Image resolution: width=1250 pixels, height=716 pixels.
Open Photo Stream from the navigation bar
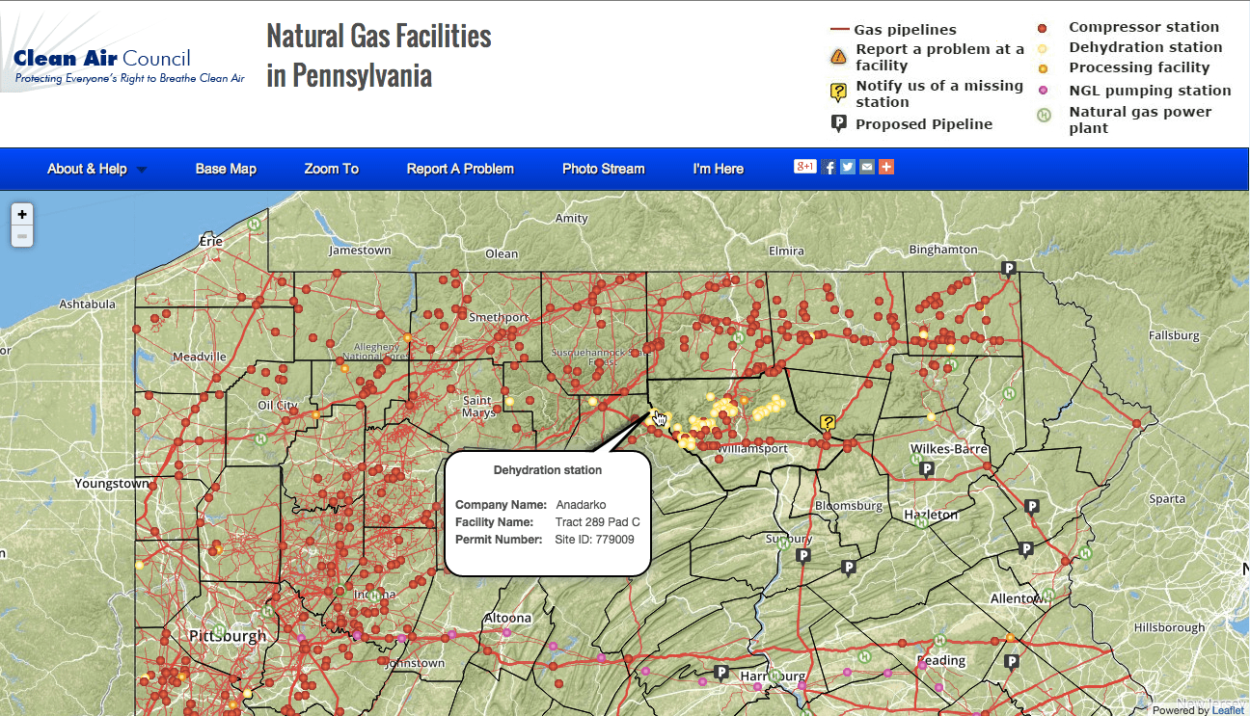click(603, 169)
